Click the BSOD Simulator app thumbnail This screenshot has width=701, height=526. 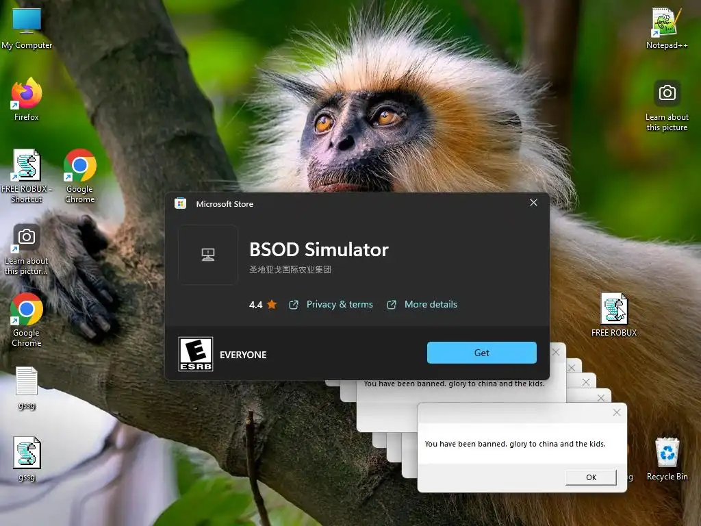208,255
